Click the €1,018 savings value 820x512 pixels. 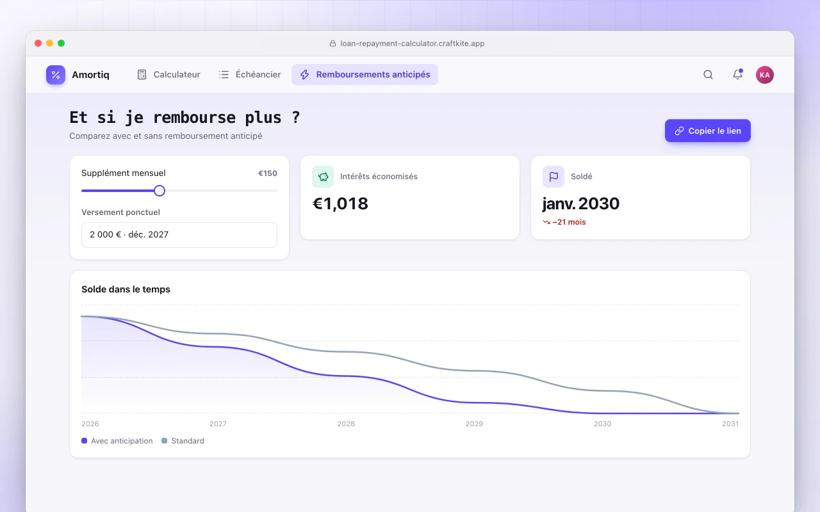[340, 204]
